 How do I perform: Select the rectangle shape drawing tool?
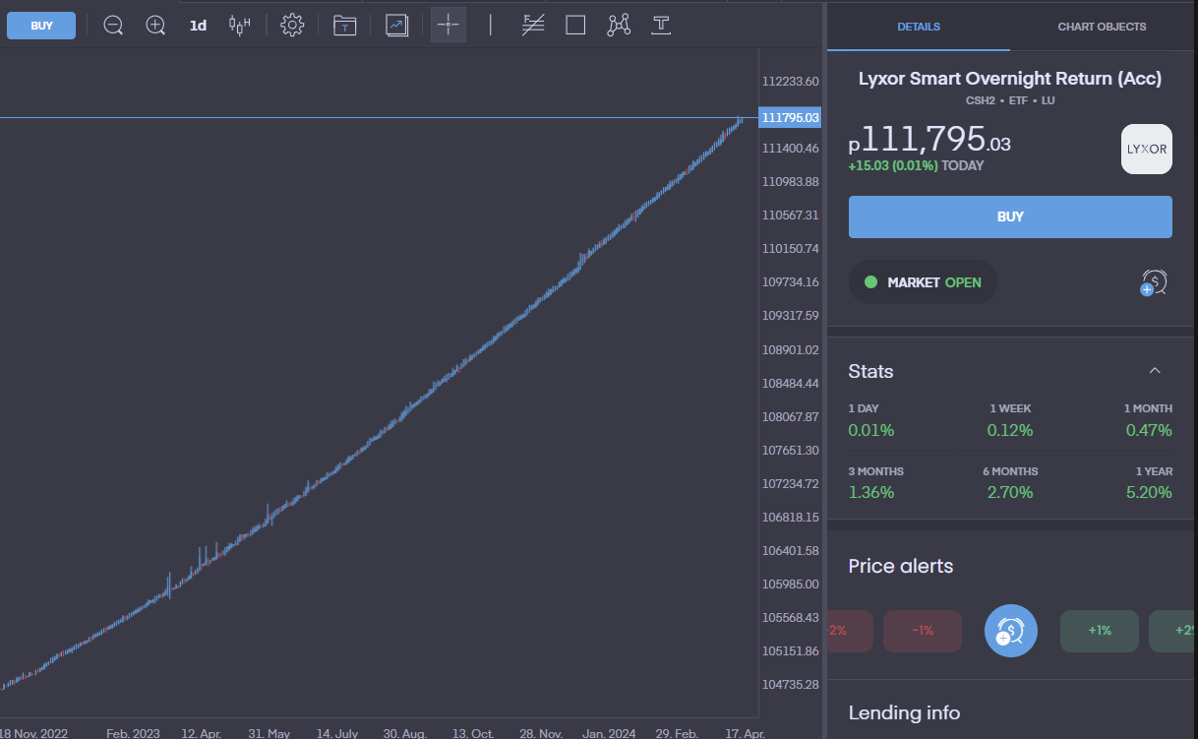[575, 26]
